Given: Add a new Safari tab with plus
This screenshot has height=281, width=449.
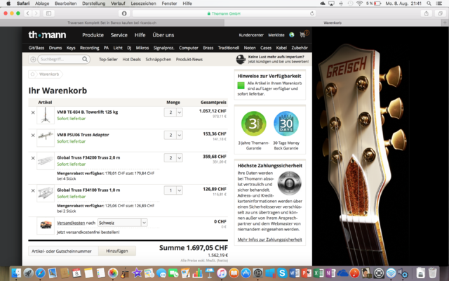Looking at the screenshot, I should 445,22.
